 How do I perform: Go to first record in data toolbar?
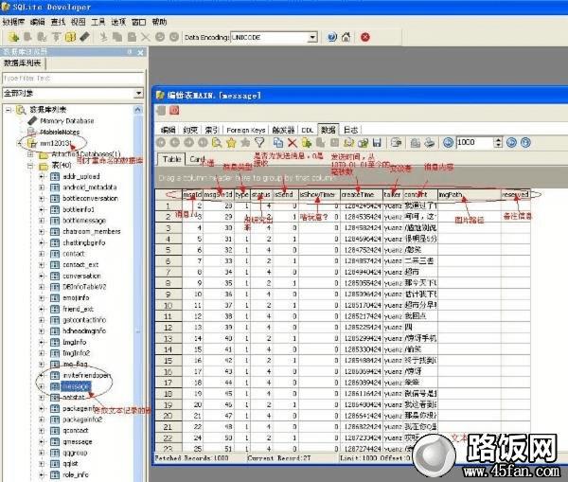[161, 143]
